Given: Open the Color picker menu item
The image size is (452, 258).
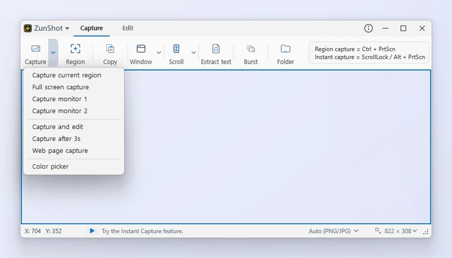Looking at the screenshot, I should click(x=74, y=167).
